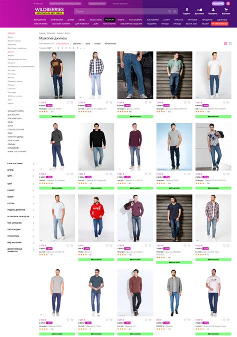237x337 pixels.
Task: Add first Wrangler Texas jeans to favorites heart
Action: 68,102
